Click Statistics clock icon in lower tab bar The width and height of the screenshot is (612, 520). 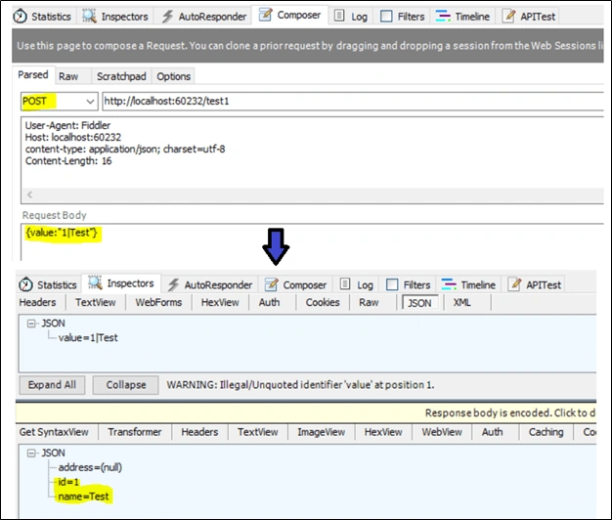point(25,284)
